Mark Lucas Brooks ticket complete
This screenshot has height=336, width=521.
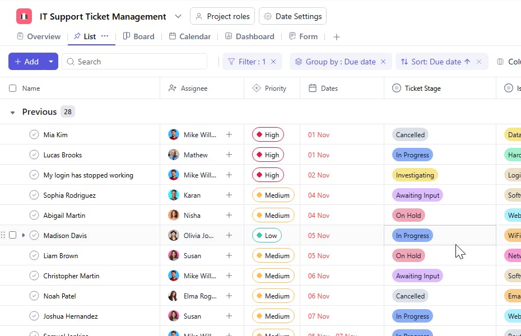point(34,155)
